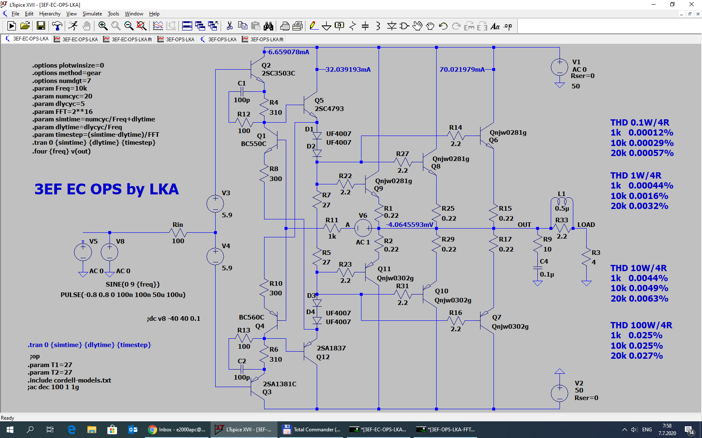Image resolution: width=702 pixels, height=438 pixels.
Task: Click the Print setup icon
Action: (x=298, y=26)
